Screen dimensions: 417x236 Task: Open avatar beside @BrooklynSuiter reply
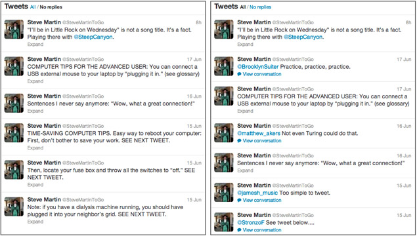click(224, 66)
